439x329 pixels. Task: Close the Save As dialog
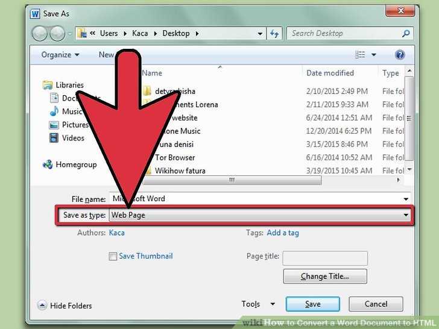[400, 11]
